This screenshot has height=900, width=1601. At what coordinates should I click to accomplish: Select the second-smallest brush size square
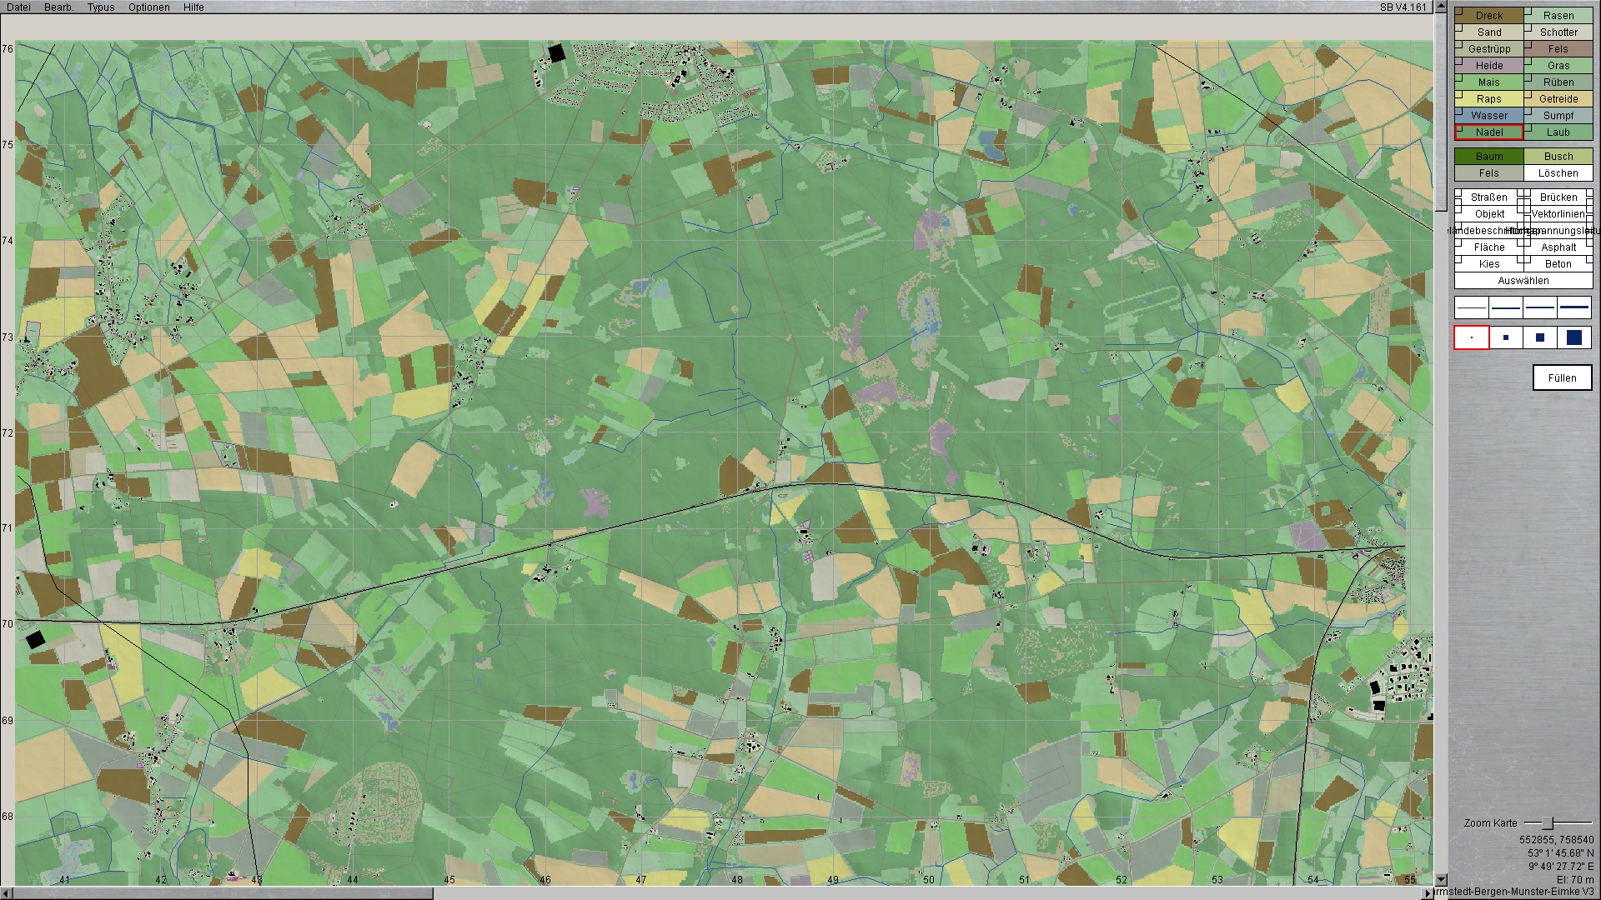(x=1506, y=337)
